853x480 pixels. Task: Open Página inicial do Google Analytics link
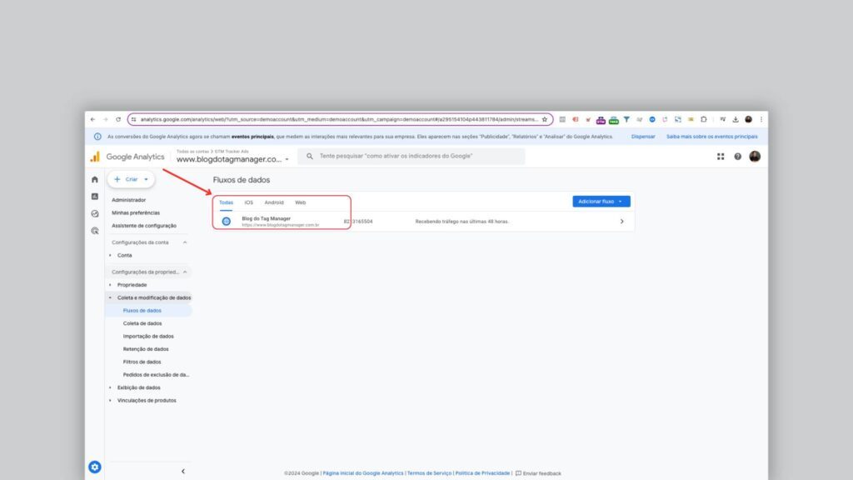point(363,473)
